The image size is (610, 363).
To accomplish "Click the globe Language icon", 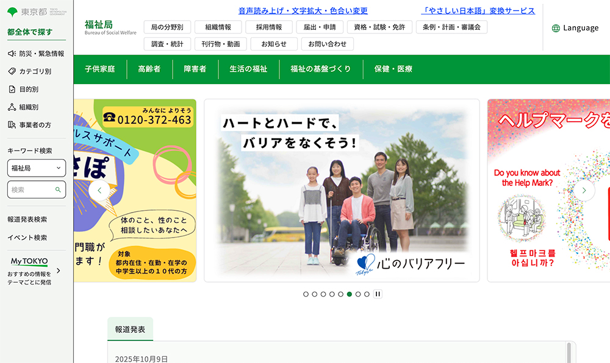I will pyautogui.click(x=556, y=28).
